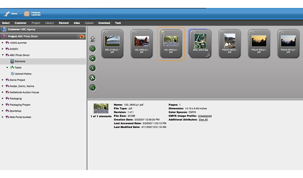Expand the Packaging node
Viewport: 303px width, 178px height.
(3, 98)
